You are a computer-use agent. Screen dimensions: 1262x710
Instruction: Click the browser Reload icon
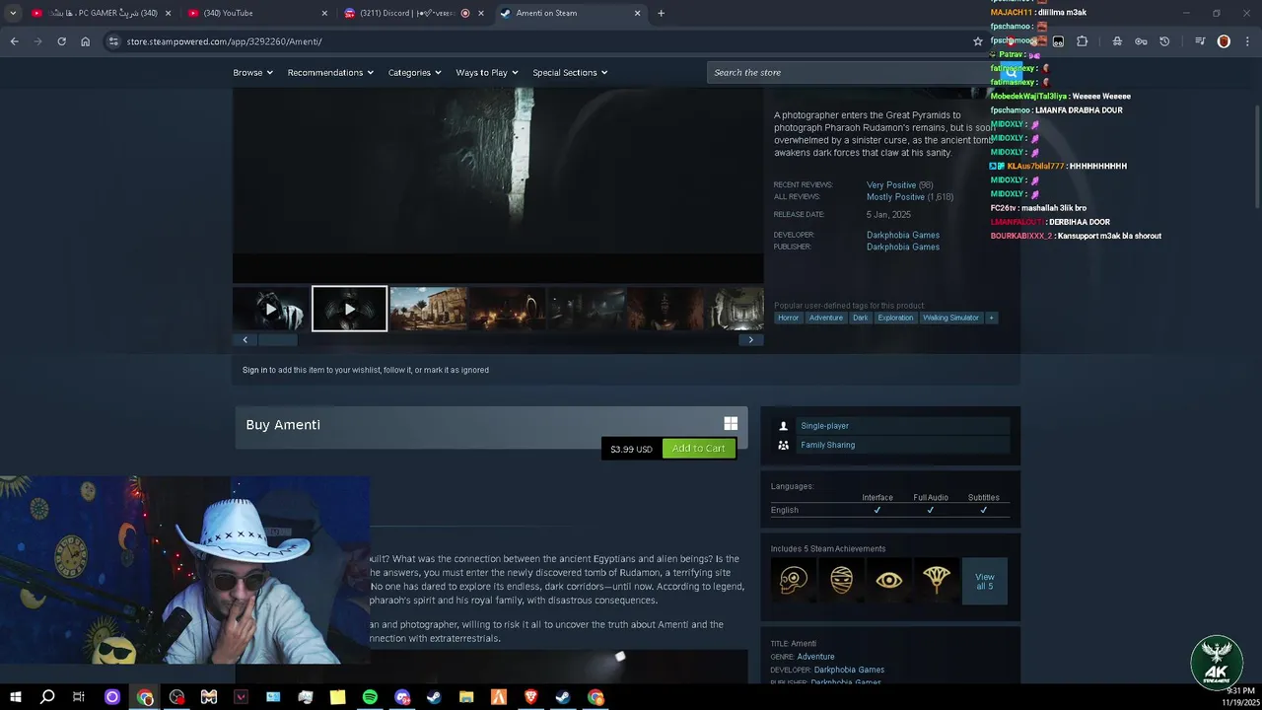pyautogui.click(x=61, y=41)
